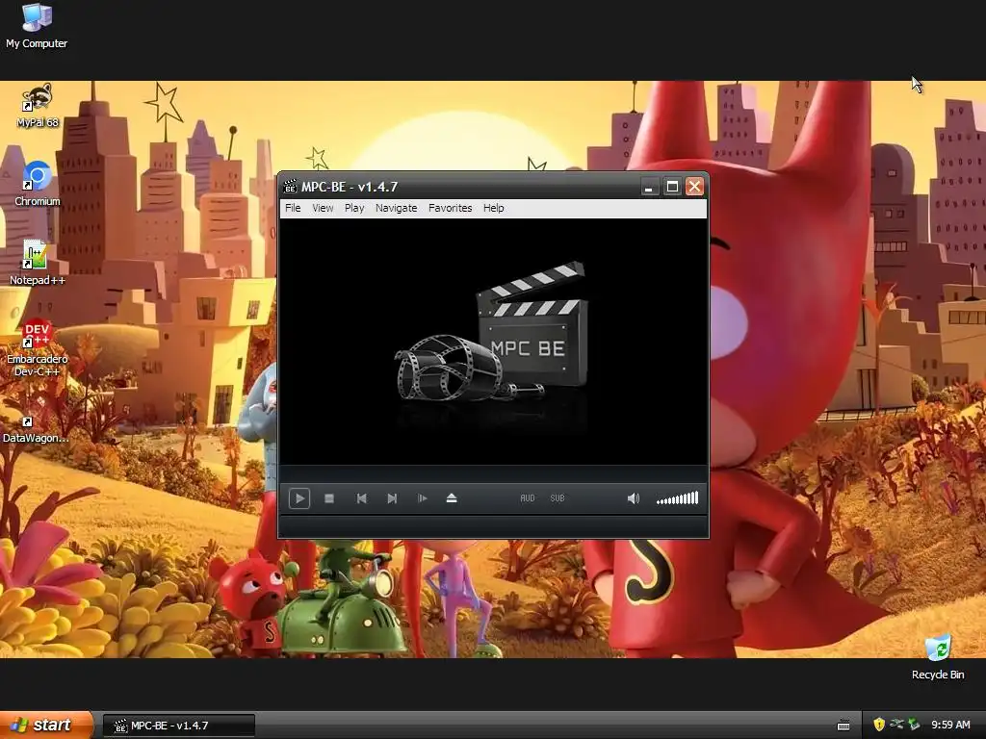Skip to next file in MPC-BE
Image resolution: width=986 pixels, height=739 pixels.
pos(392,498)
